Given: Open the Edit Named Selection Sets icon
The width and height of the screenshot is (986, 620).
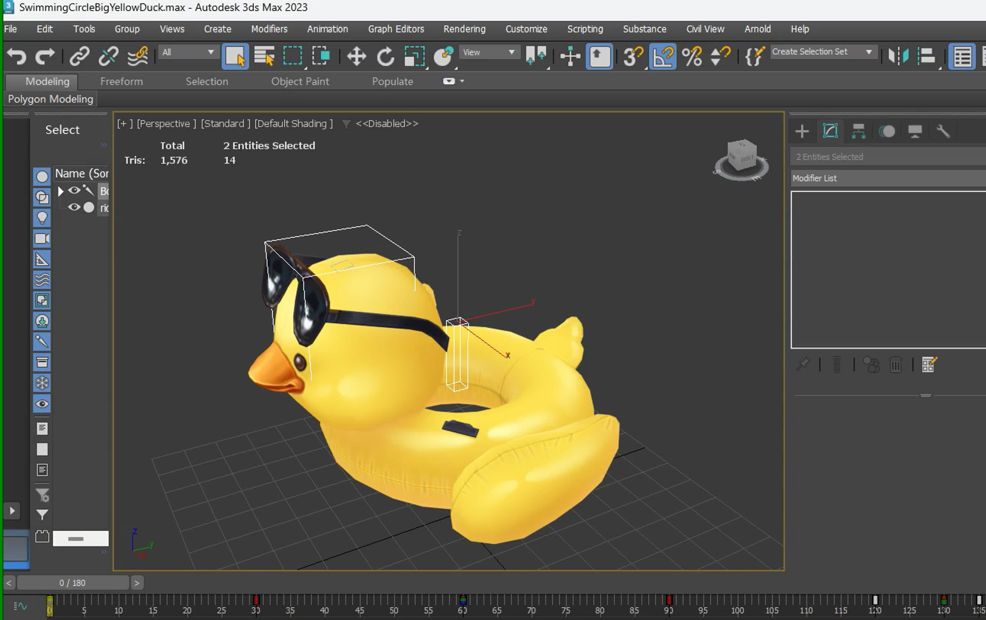Looking at the screenshot, I should 754,56.
